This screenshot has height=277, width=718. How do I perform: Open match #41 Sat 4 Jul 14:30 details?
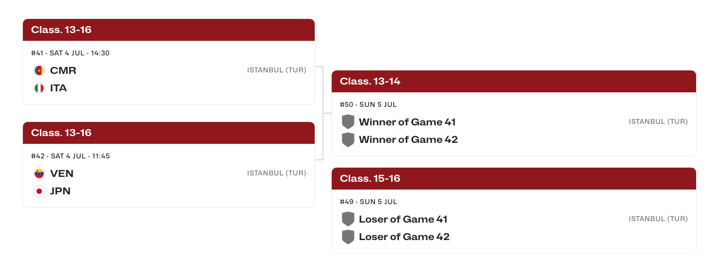point(70,53)
